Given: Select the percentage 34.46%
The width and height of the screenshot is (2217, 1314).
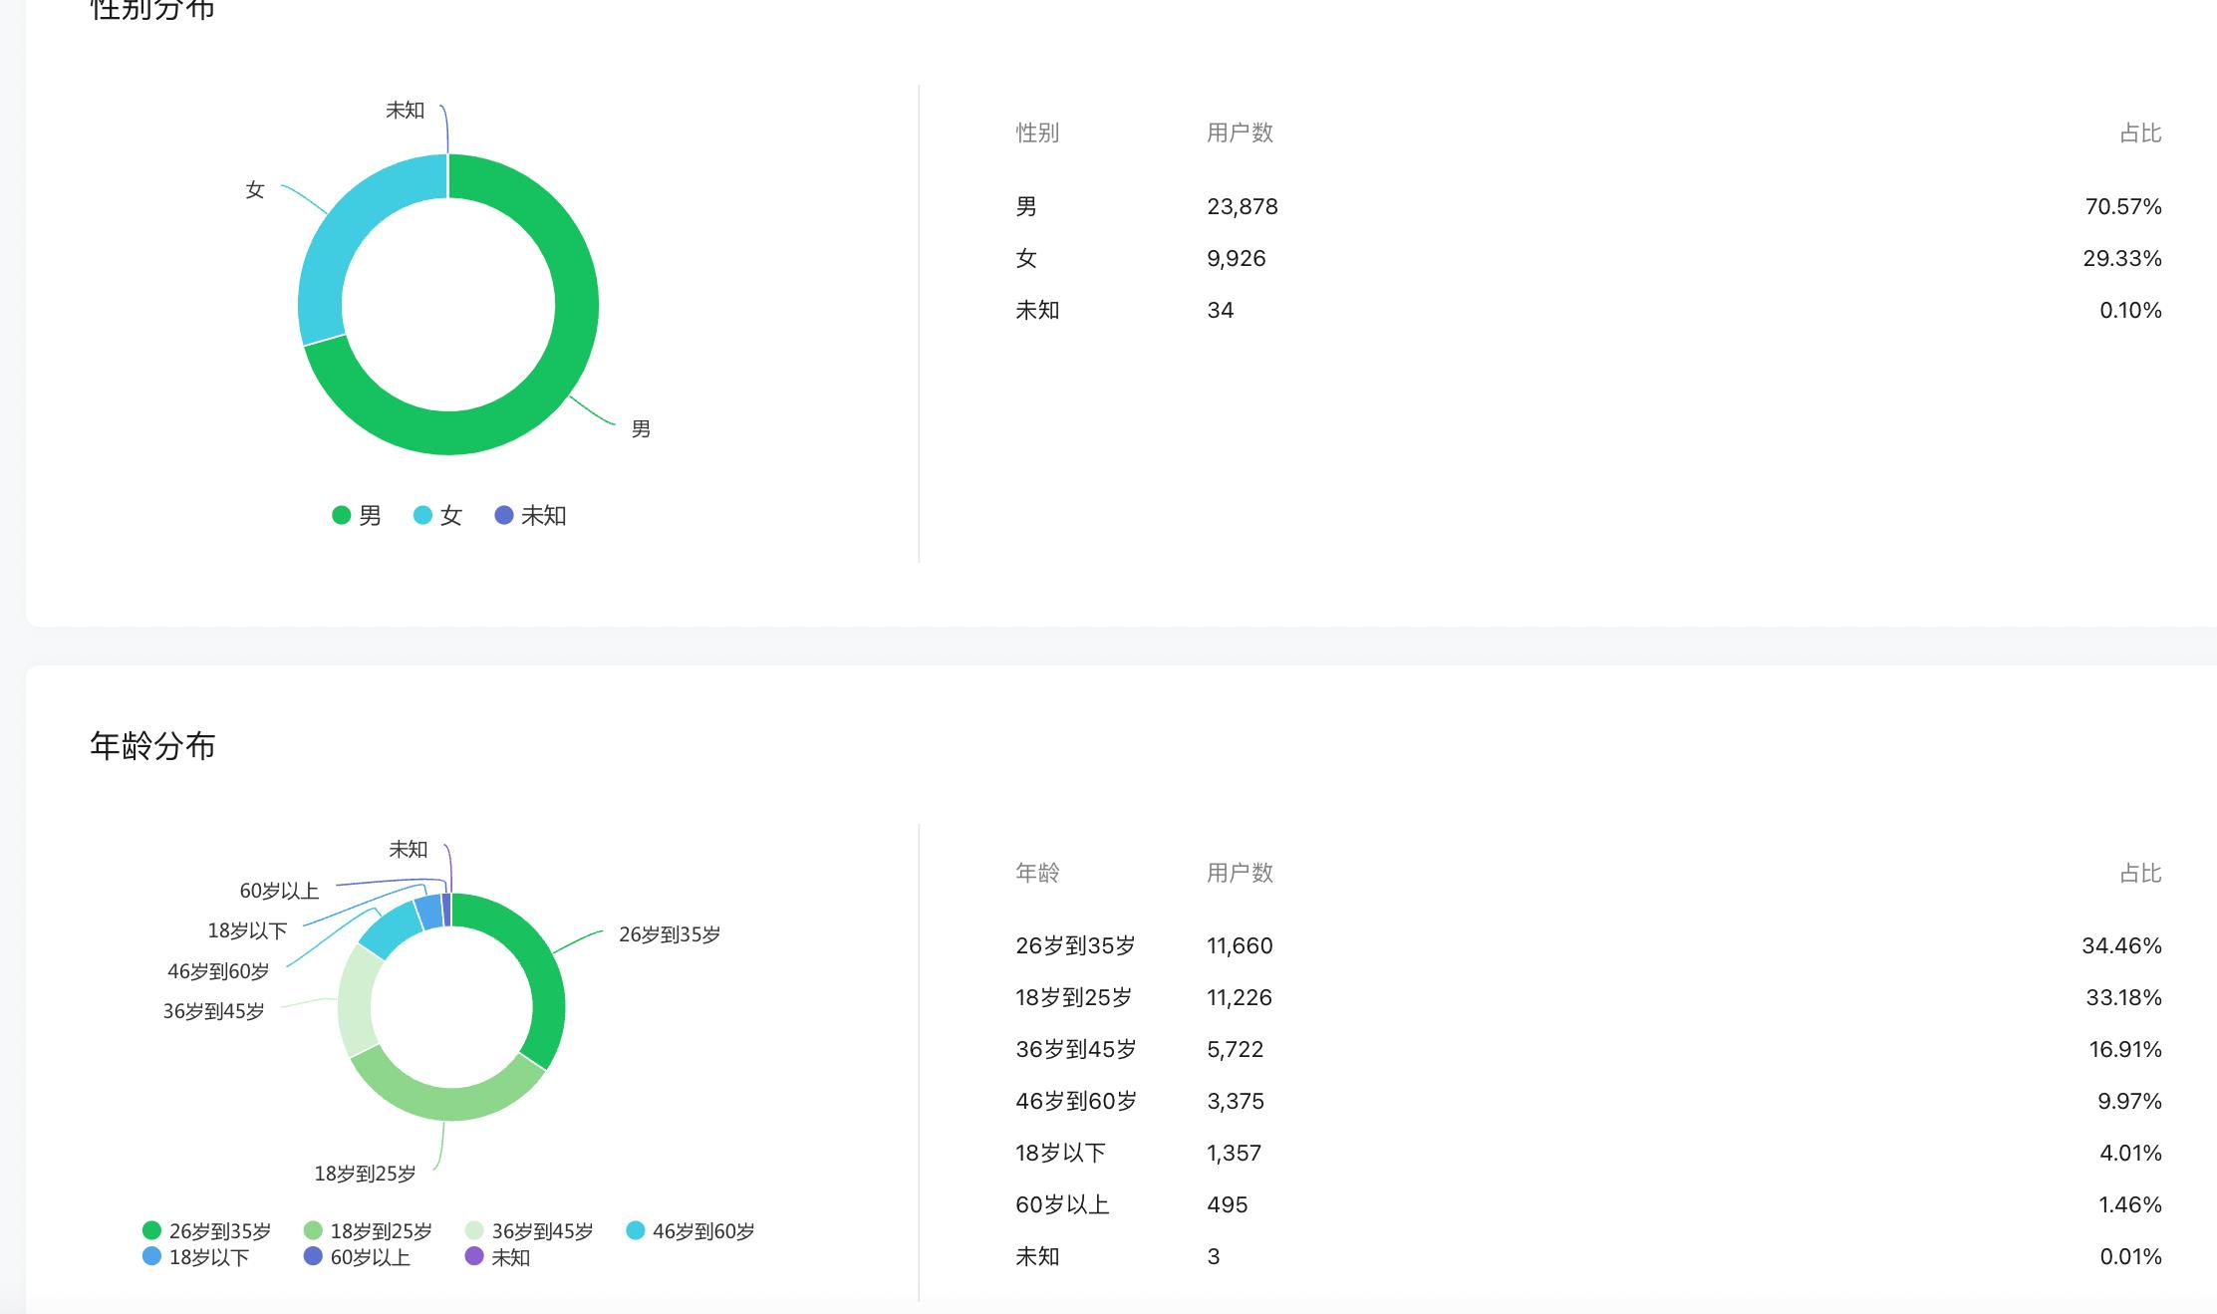Looking at the screenshot, I should 2121,945.
